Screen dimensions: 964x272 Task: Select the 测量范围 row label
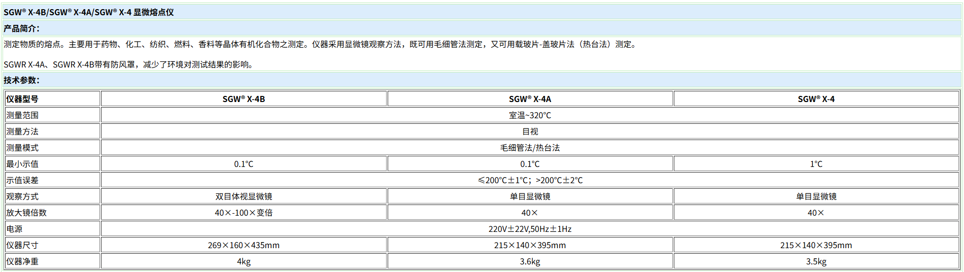point(22,115)
